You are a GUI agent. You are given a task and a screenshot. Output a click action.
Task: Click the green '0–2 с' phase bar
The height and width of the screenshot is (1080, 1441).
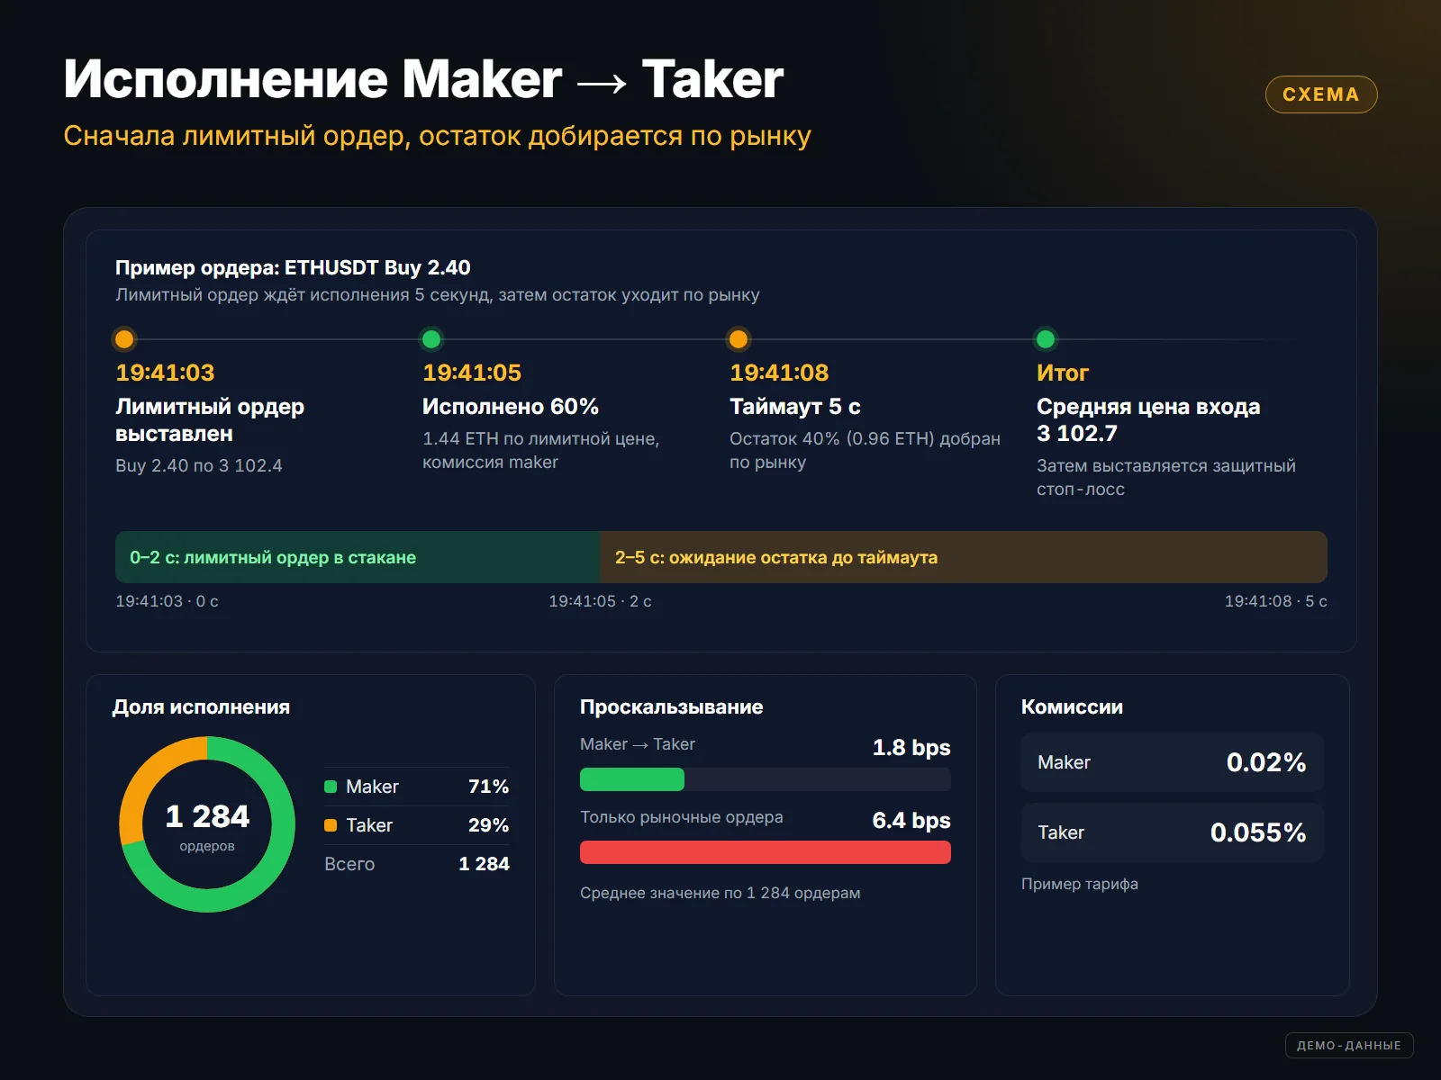(358, 557)
